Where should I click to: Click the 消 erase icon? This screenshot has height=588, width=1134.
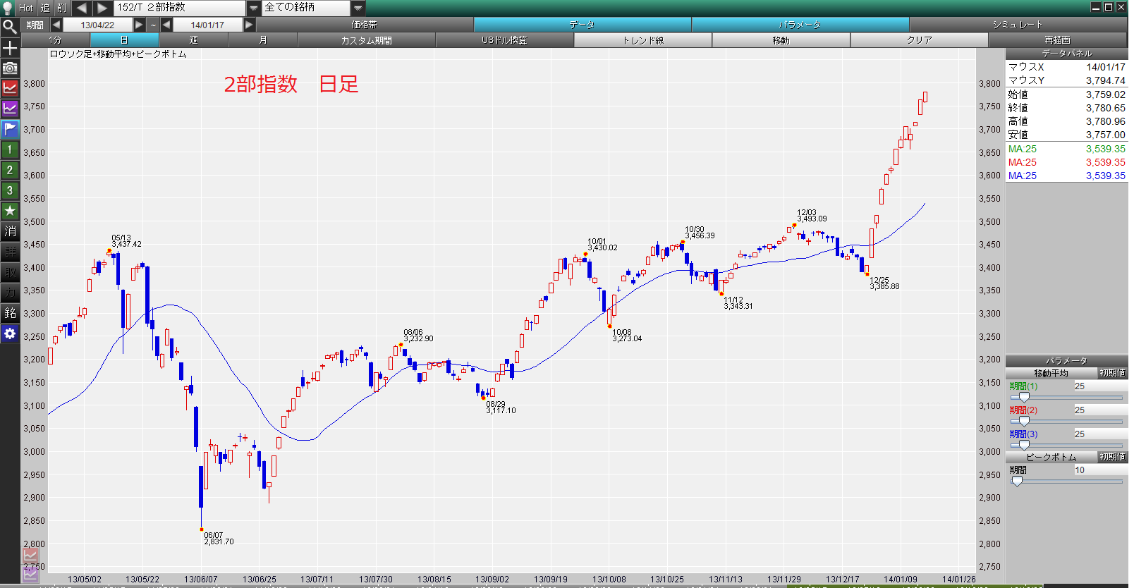[x=10, y=231]
